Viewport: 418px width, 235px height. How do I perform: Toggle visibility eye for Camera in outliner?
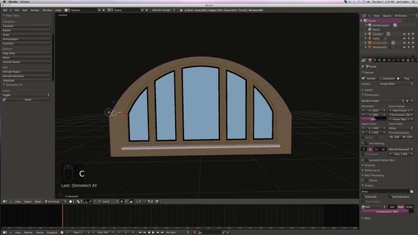[404, 34]
